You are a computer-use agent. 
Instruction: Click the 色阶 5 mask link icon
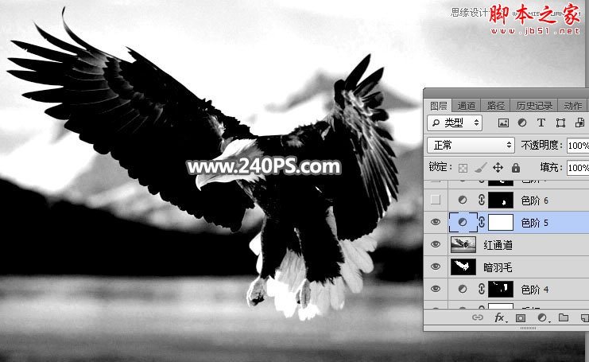[482, 222]
